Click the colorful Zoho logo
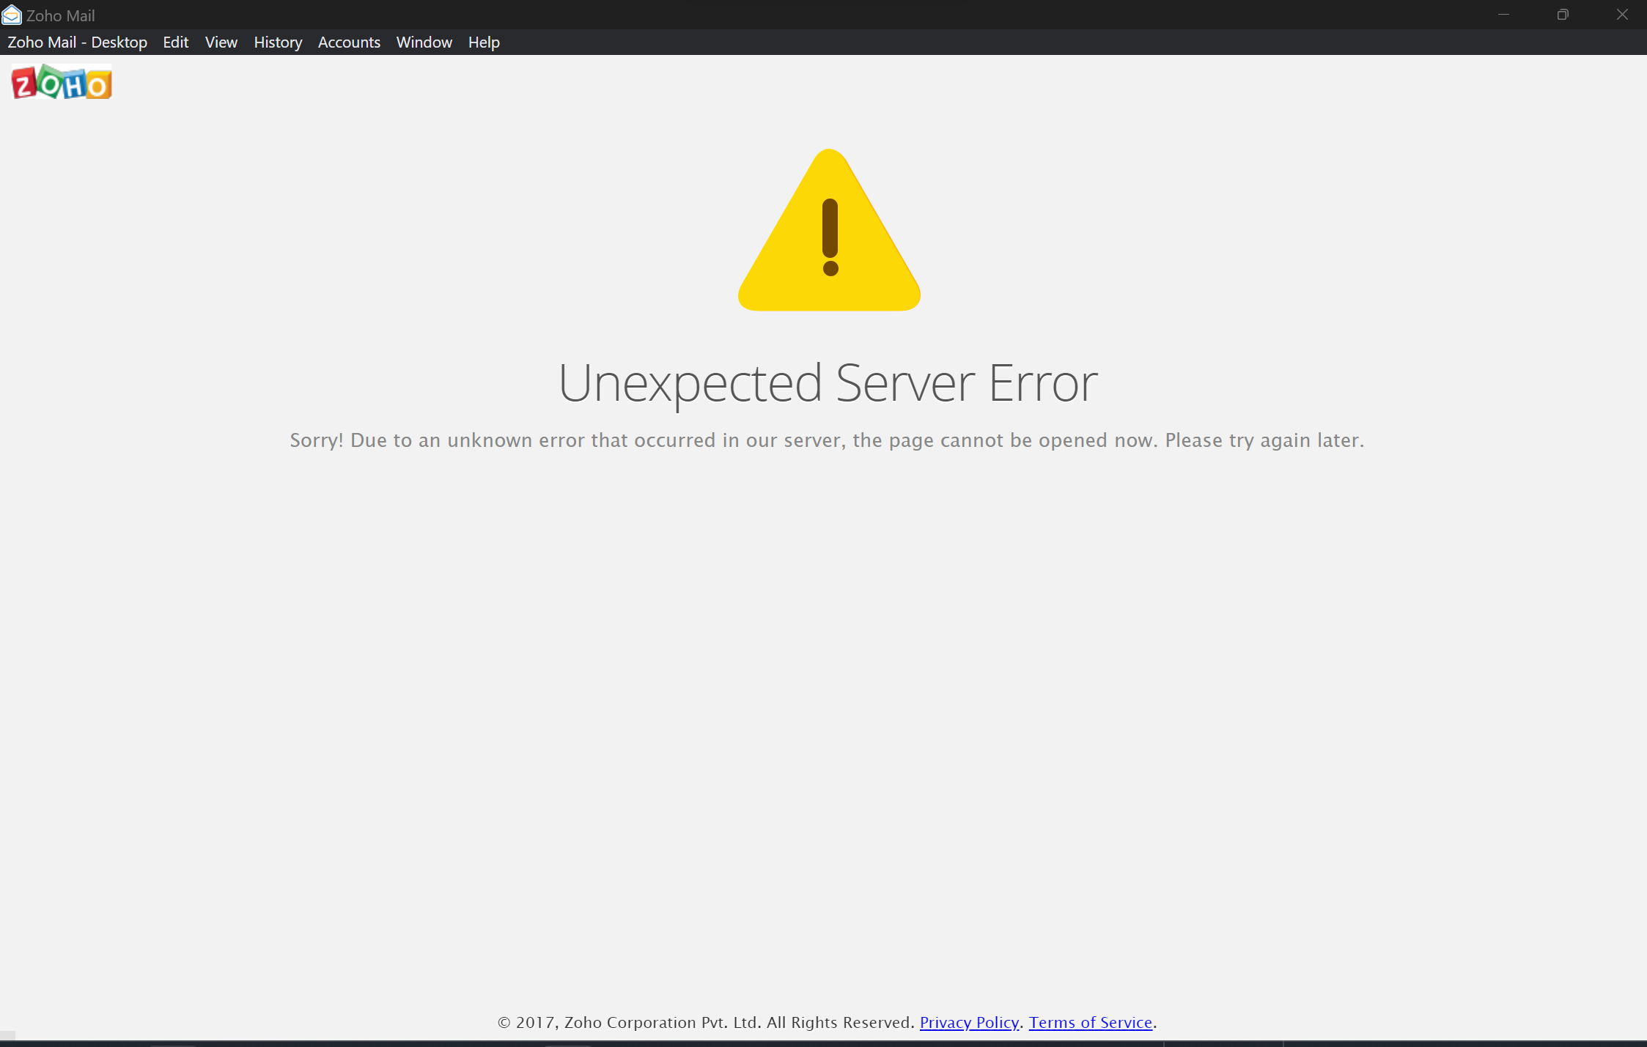This screenshot has width=1647, height=1047. tap(62, 82)
